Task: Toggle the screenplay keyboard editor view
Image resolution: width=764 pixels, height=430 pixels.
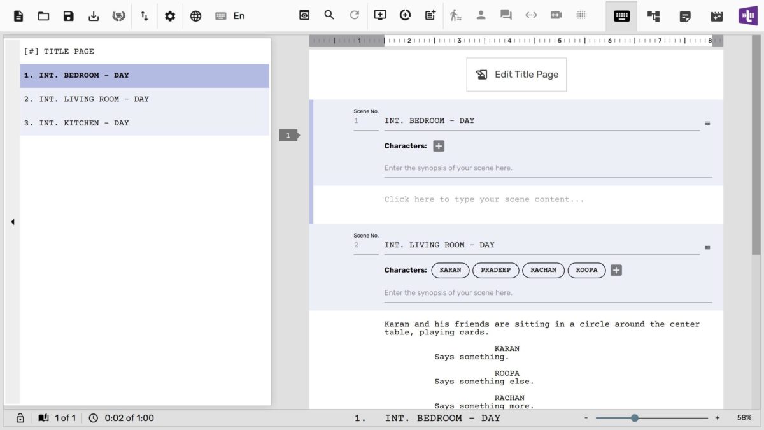Action: tap(621, 17)
